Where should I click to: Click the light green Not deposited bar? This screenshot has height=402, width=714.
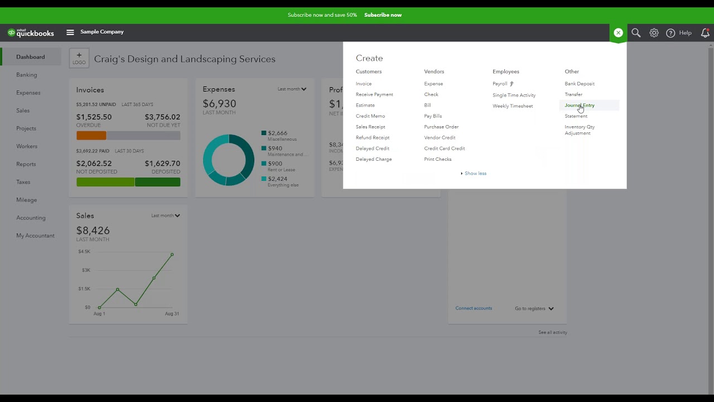pyautogui.click(x=105, y=182)
